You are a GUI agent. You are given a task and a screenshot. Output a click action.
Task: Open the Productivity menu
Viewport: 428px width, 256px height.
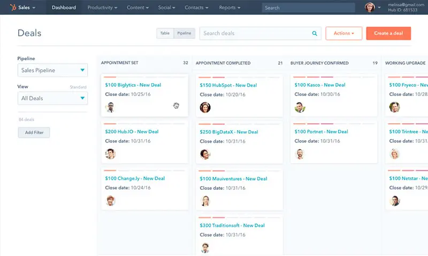tap(102, 7)
